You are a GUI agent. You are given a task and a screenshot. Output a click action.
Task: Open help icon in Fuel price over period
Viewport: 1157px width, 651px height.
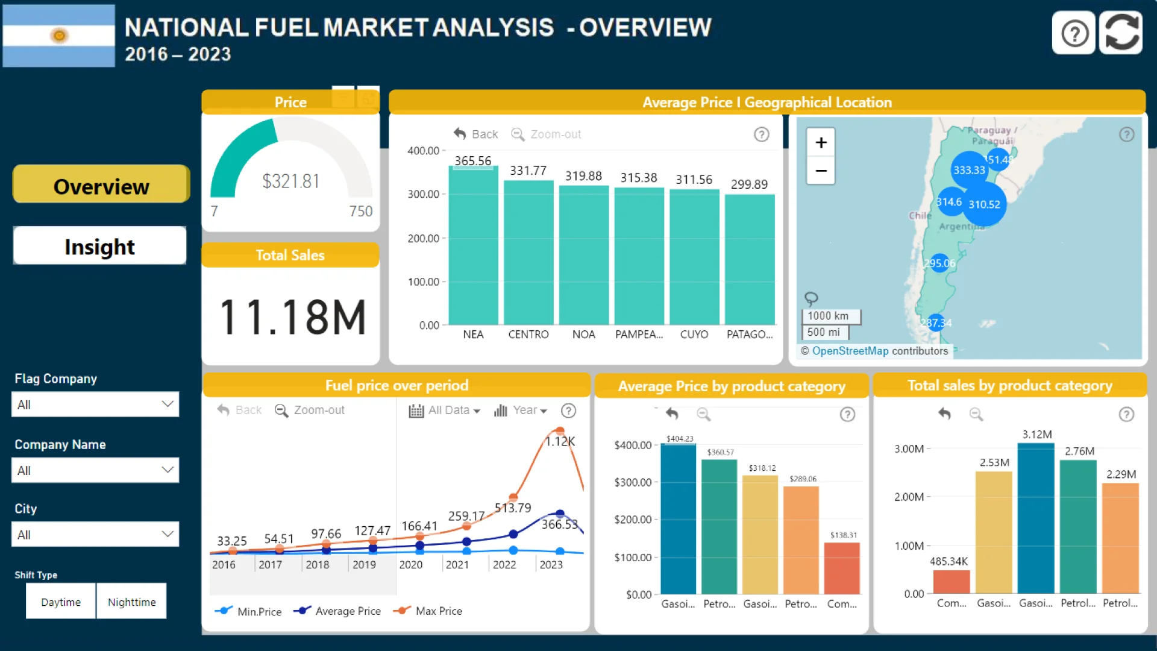point(568,410)
